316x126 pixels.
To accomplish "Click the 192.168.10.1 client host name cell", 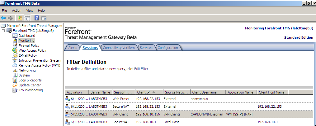I will coord(268,122).
